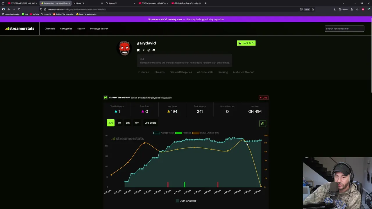Open the Search nav item
Viewport: 372px width, 209px height.
[x=81, y=29]
